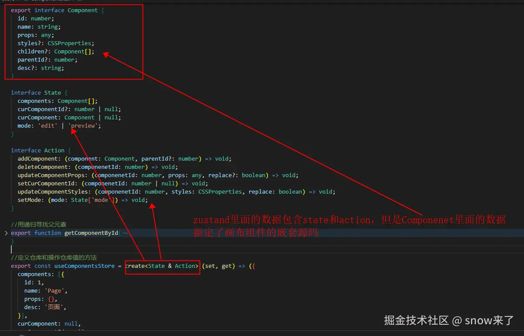The image size is (524, 336).
Task: Click the comment '//用递归寻找父元素'
Action: tap(39, 225)
